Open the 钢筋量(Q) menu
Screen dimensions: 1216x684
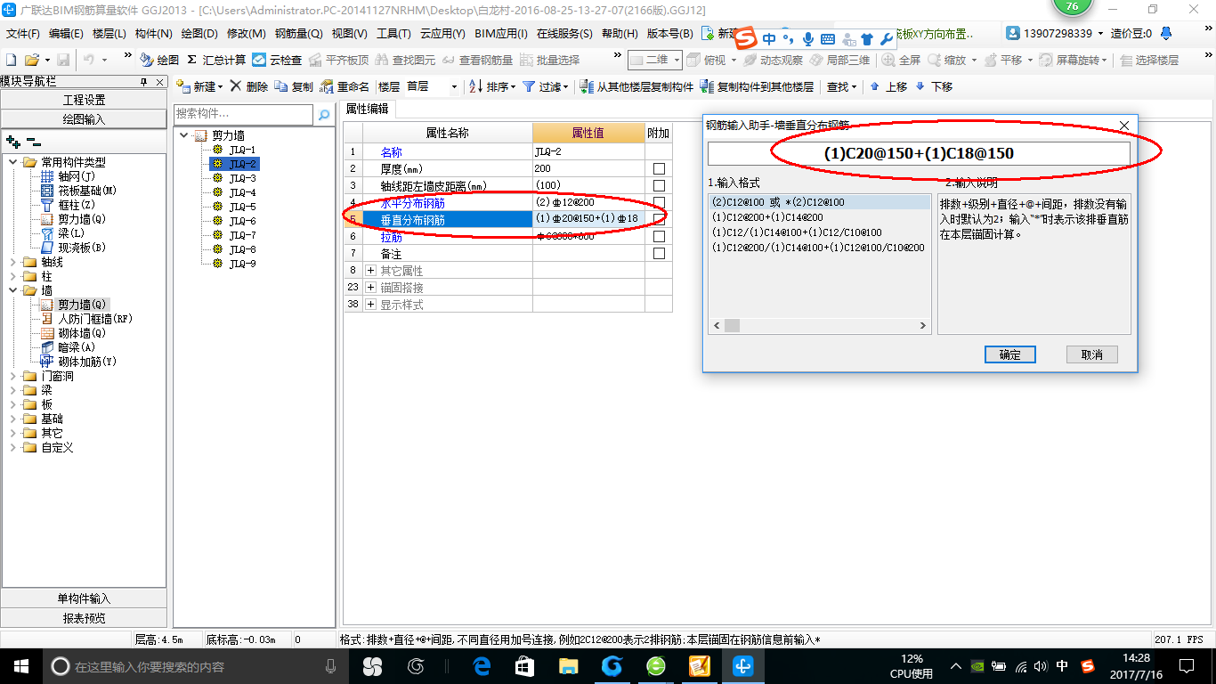[298, 33]
